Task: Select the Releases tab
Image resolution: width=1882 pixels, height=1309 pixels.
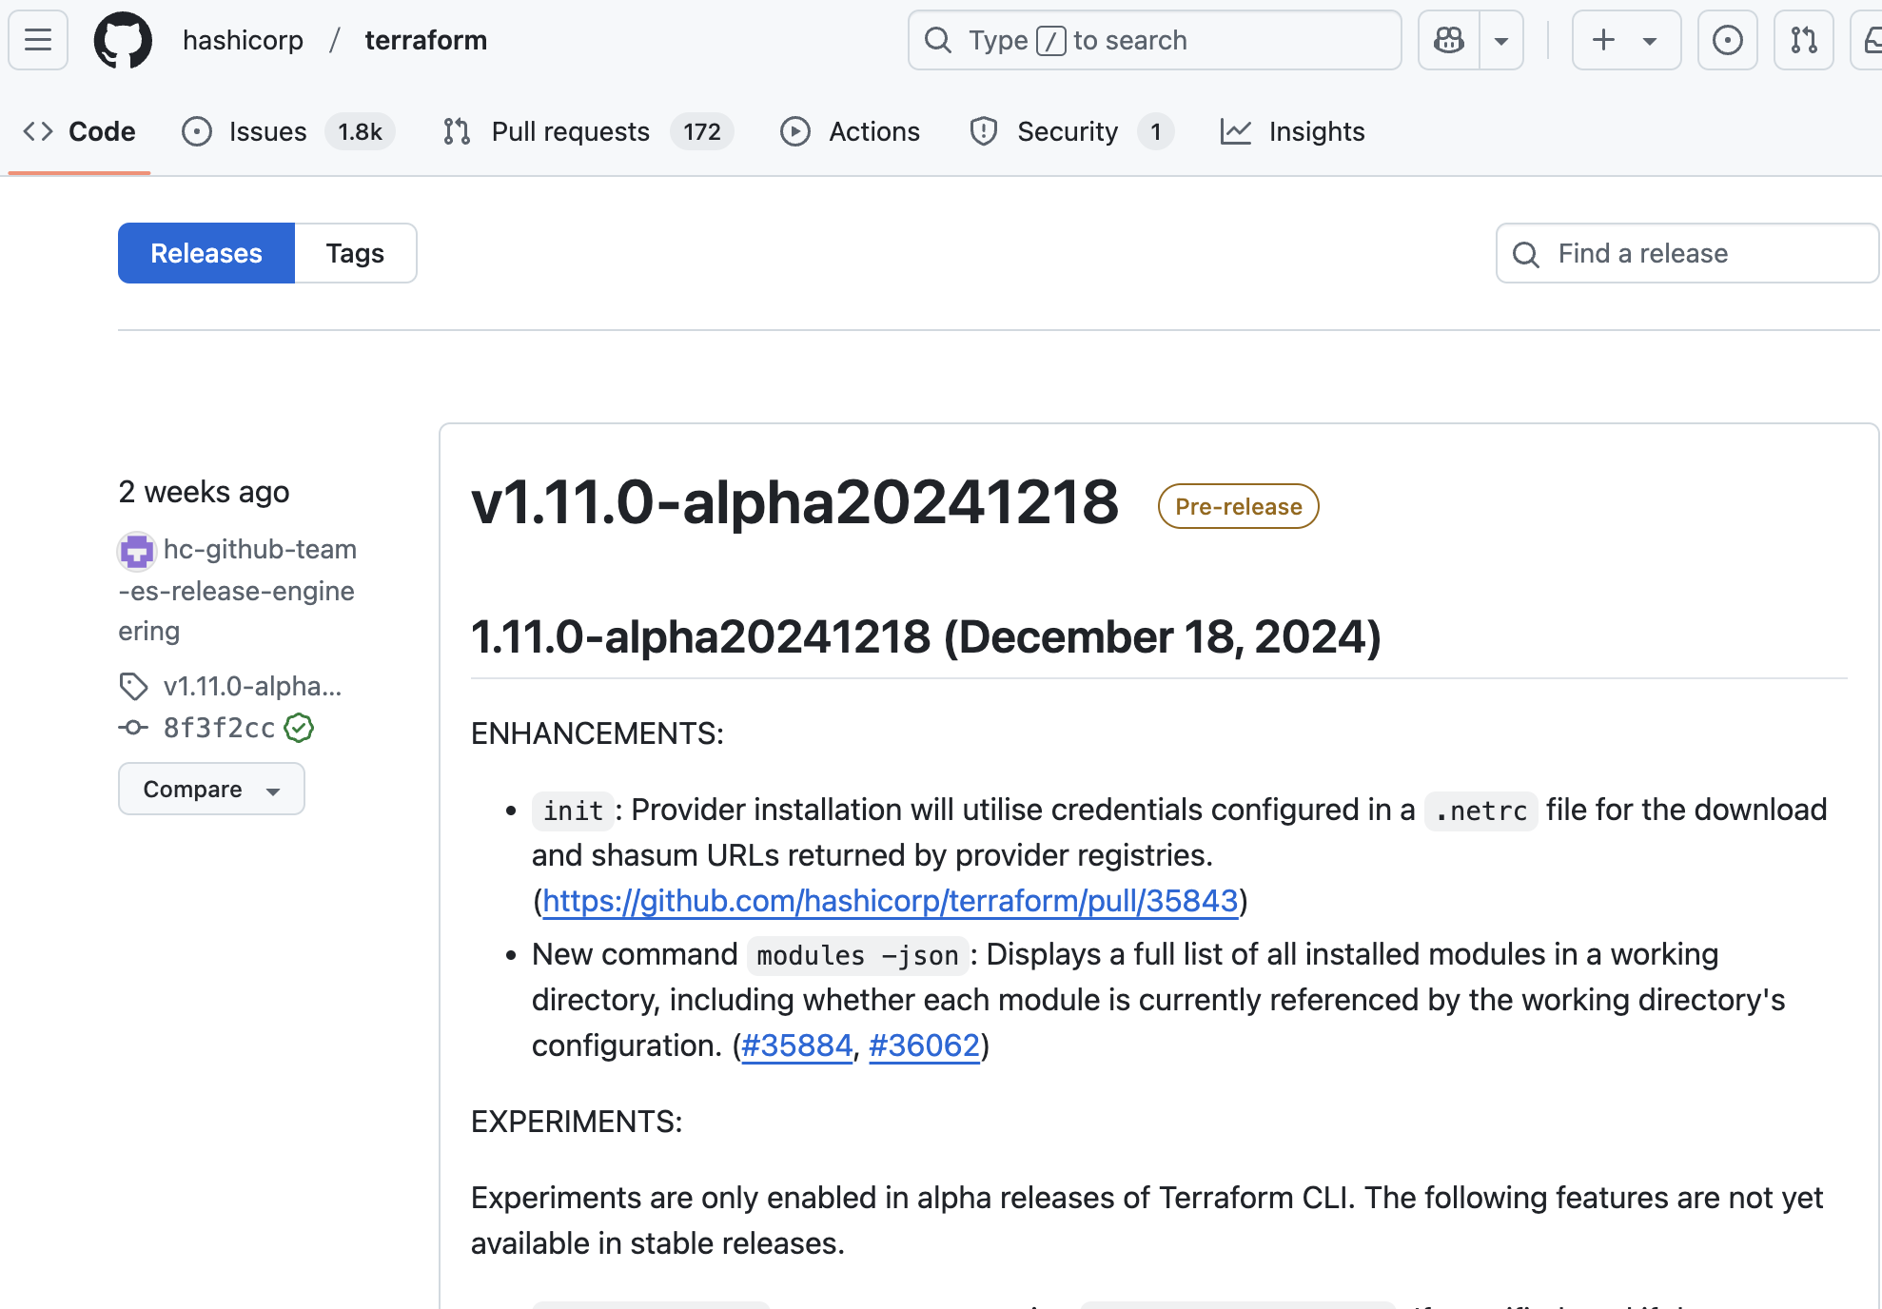Action: point(206,253)
